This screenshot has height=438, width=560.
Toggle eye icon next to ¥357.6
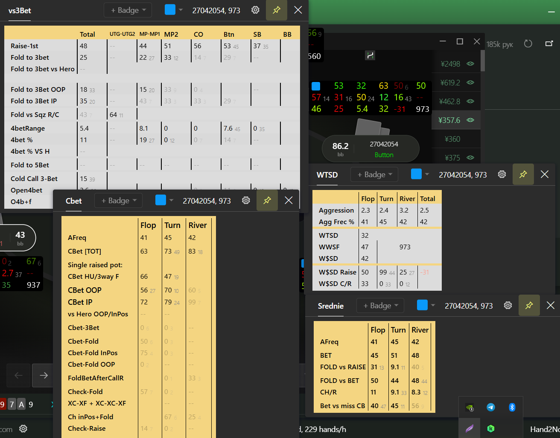tap(470, 120)
